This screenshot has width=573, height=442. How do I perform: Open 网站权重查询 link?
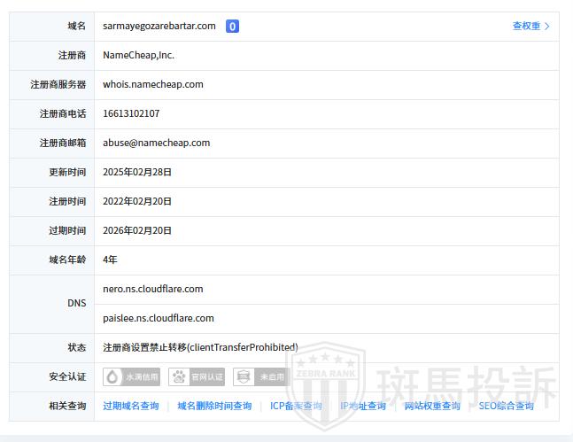[x=432, y=406]
